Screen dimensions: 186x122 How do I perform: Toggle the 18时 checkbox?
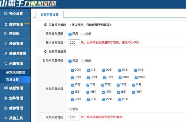pos(118,92)
